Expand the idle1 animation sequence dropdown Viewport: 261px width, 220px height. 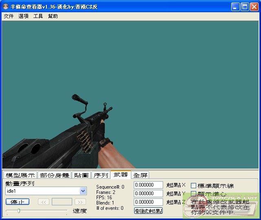click(x=83, y=191)
